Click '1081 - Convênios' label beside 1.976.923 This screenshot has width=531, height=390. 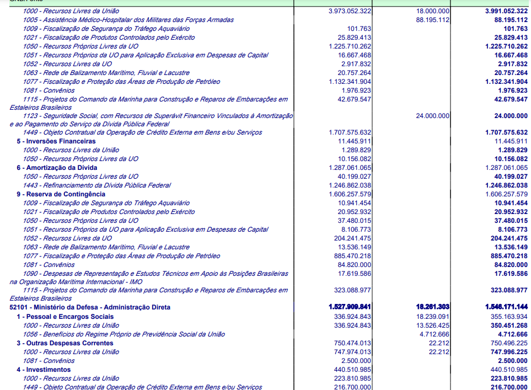point(49,90)
